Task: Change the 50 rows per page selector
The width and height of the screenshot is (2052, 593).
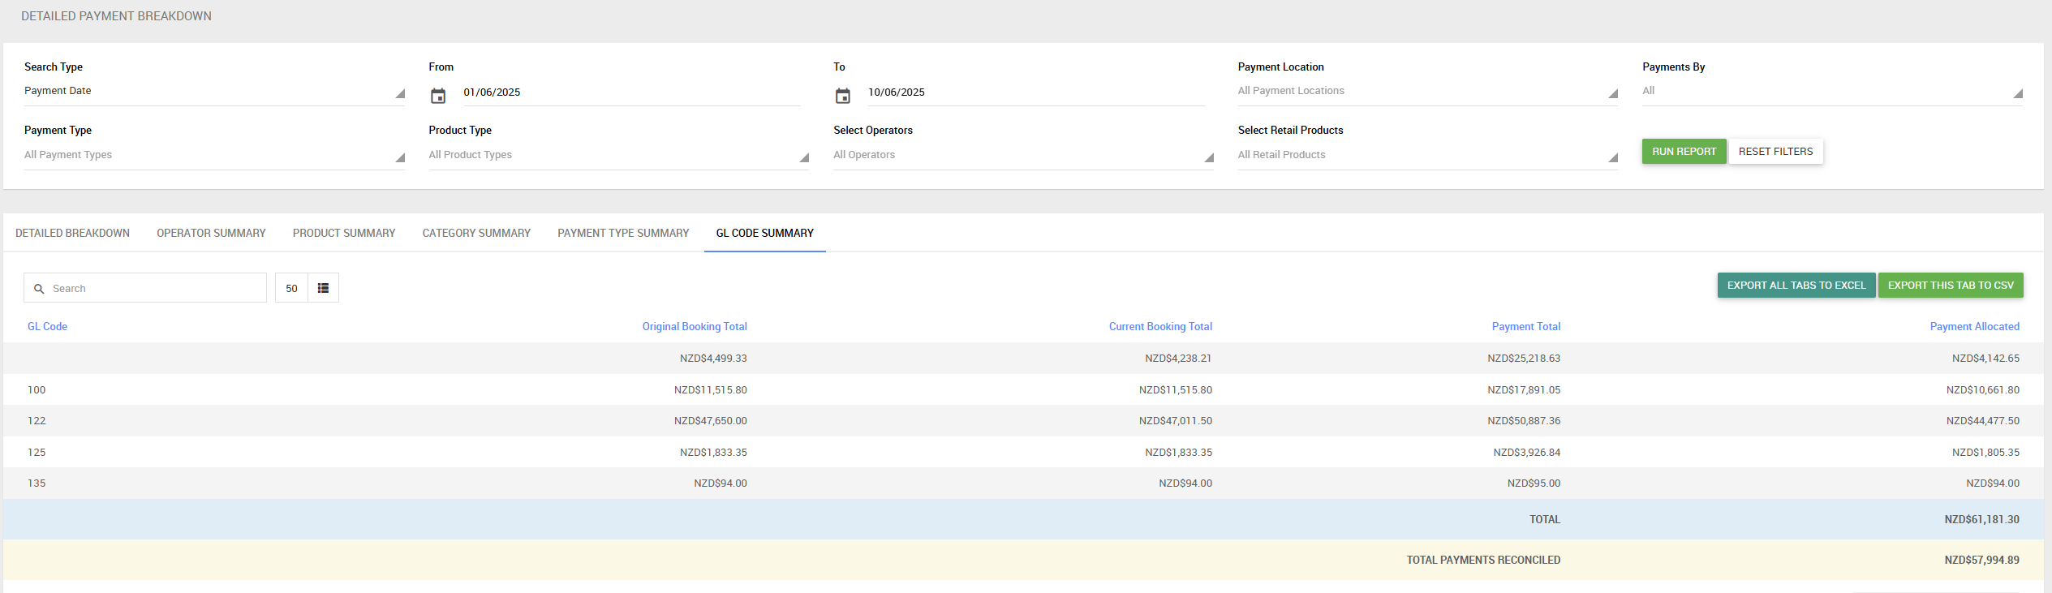Action: pos(292,288)
